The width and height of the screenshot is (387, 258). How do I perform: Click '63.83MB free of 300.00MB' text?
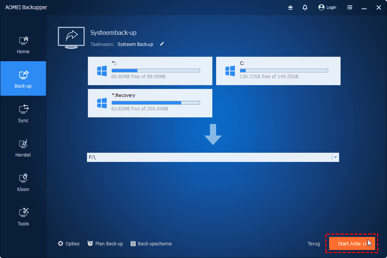(x=140, y=109)
